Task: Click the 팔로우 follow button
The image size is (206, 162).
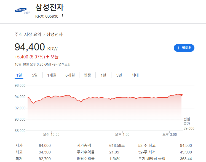Action: (184, 48)
